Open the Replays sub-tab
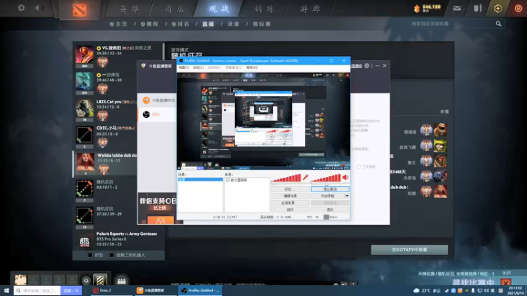The height and width of the screenshot is (296, 527). [x=233, y=24]
